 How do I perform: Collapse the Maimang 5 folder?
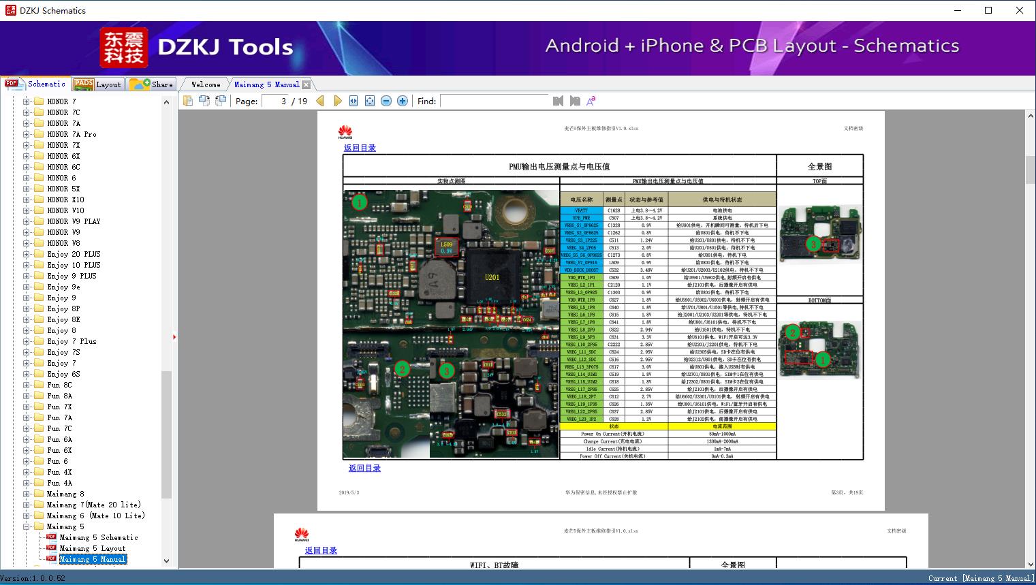(27, 526)
